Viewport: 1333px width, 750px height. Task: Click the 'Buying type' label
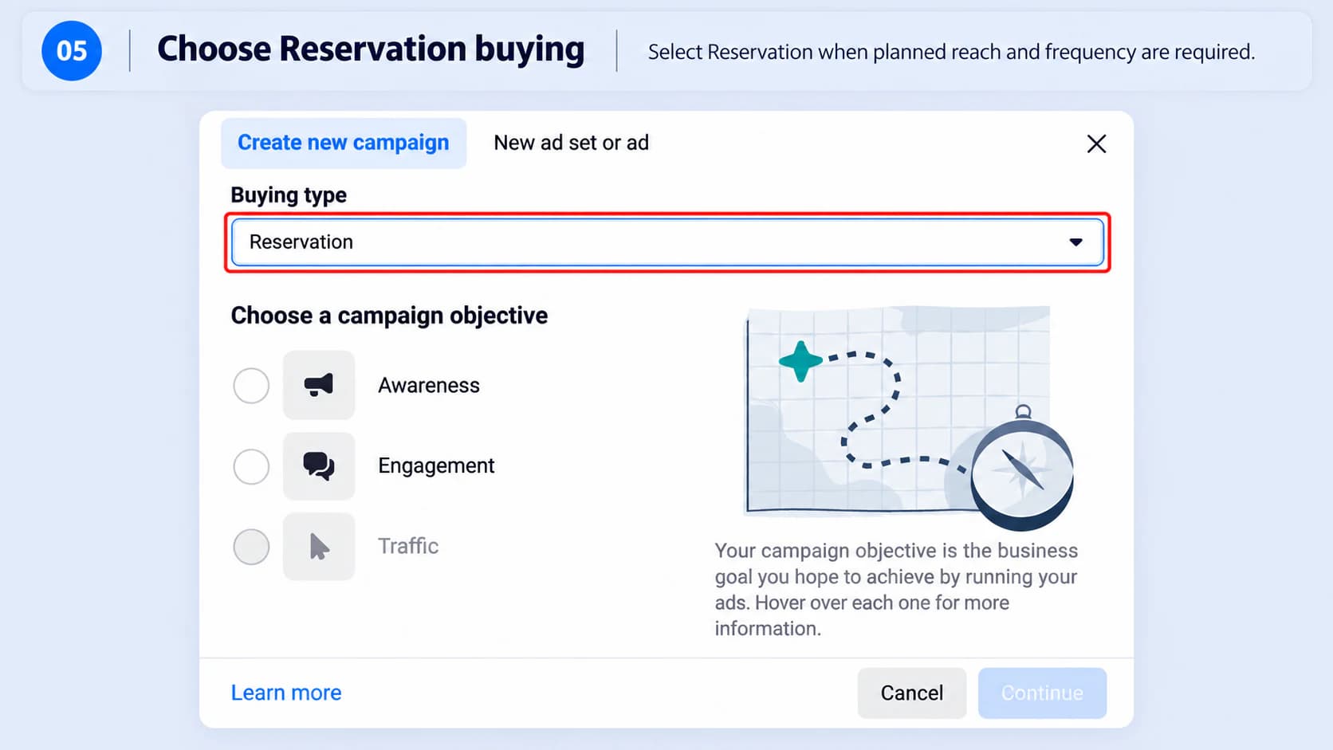click(289, 195)
